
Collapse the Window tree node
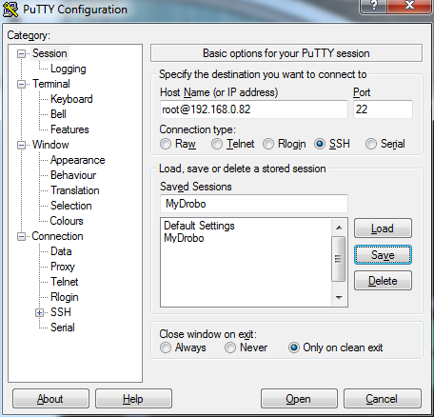(x=21, y=145)
